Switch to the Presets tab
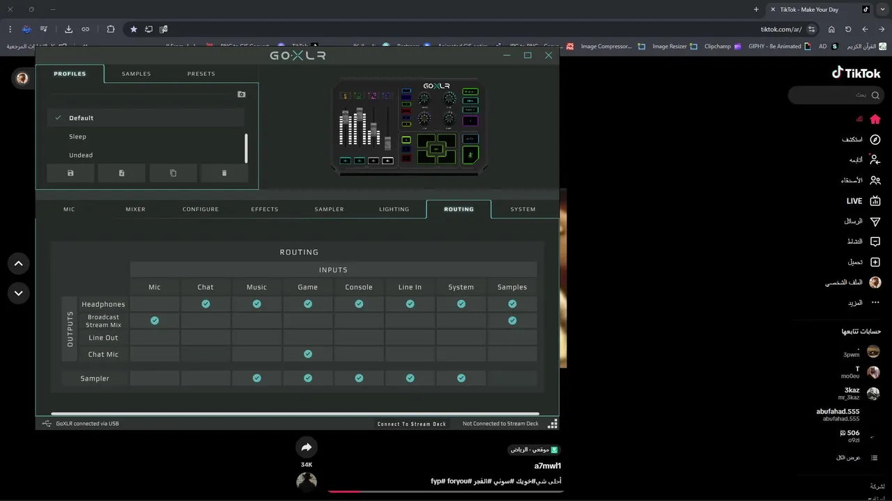This screenshot has width=892, height=501. [x=201, y=74]
